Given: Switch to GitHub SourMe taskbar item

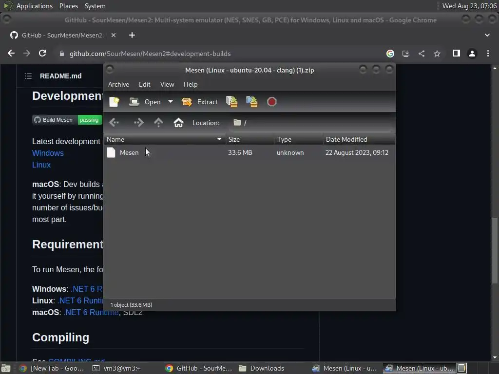Looking at the screenshot, I should tap(199, 368).
